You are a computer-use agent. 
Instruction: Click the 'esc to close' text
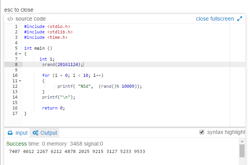19,10
